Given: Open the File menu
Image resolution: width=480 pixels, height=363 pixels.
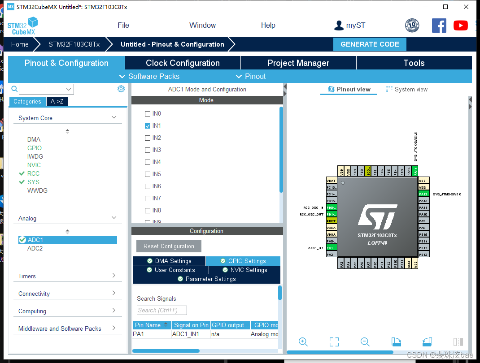Looking at the screenshot, I should pyautogui.click(x=123, y=26).
